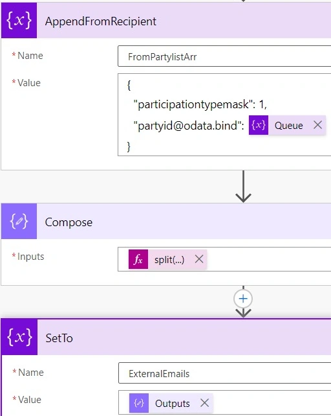
Task: Click the Outputs token compose icon
Action: (139, 403)
